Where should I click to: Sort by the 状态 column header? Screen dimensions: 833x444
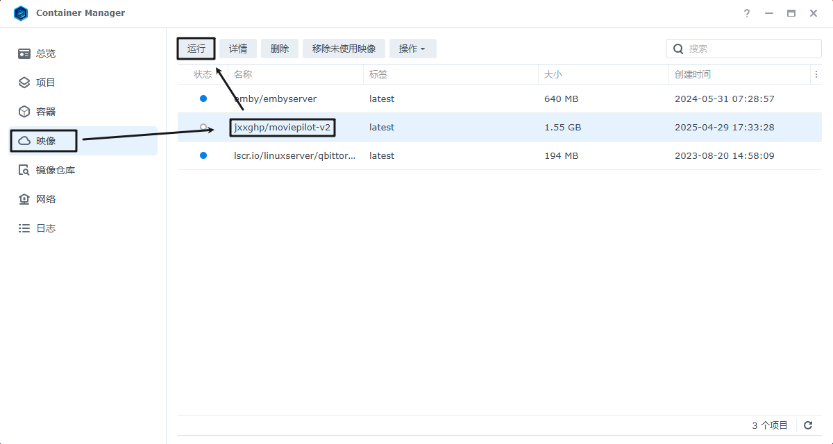203,74
